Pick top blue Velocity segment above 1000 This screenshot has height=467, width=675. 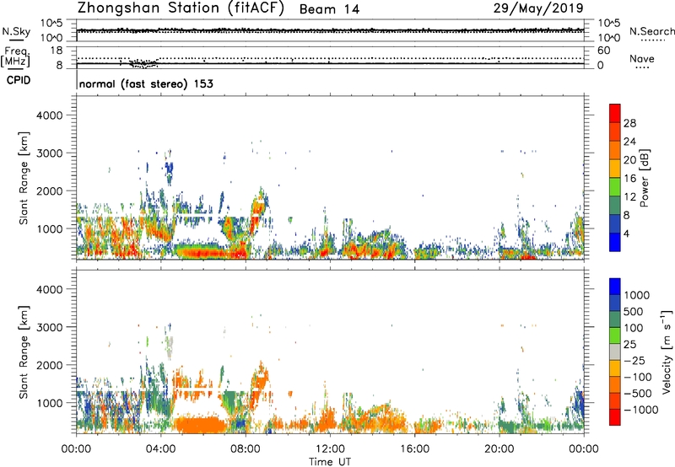click(615, 287)
